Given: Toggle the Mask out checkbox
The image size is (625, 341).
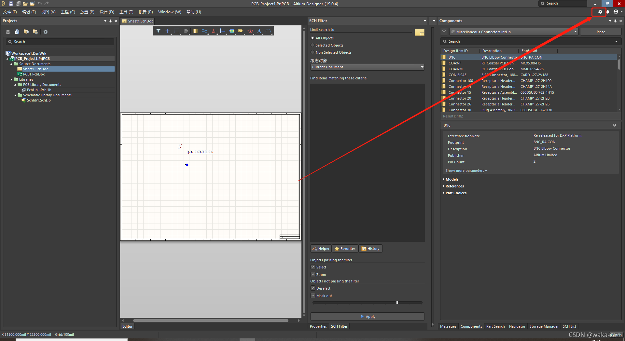Looking at the screenshot, I should click(x=313, y=295).
